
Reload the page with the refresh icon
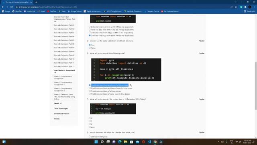(12, 7)
